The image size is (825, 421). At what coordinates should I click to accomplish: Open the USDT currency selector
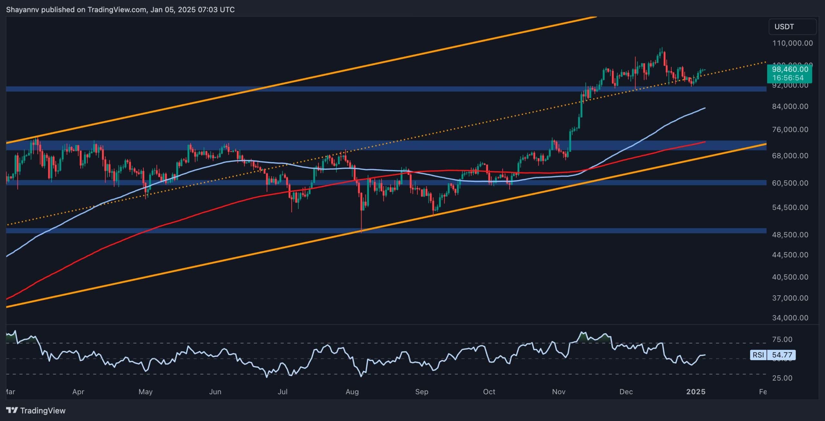tap(792, 27)
